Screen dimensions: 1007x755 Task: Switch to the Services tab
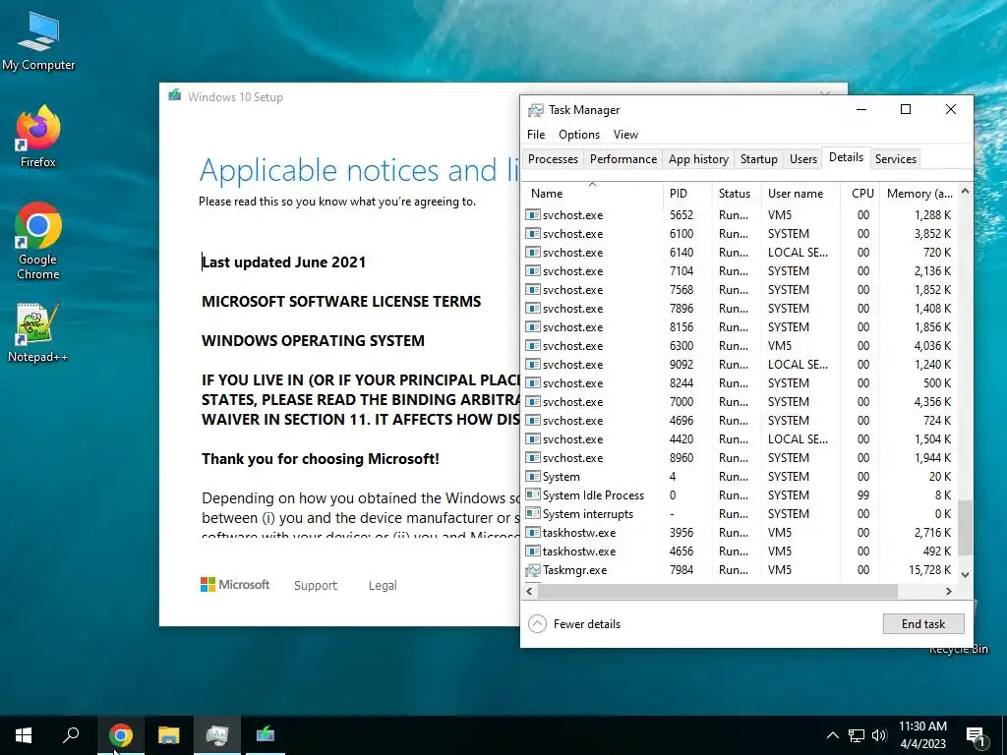(x=895, y=159)
